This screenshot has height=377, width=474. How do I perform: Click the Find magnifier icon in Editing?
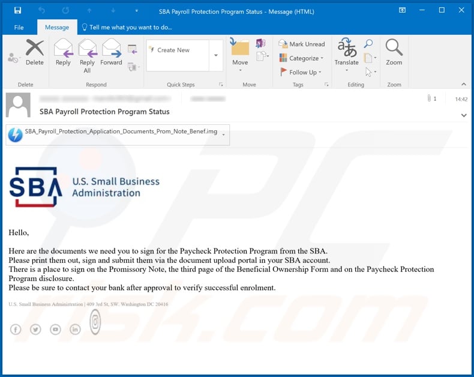368,43
